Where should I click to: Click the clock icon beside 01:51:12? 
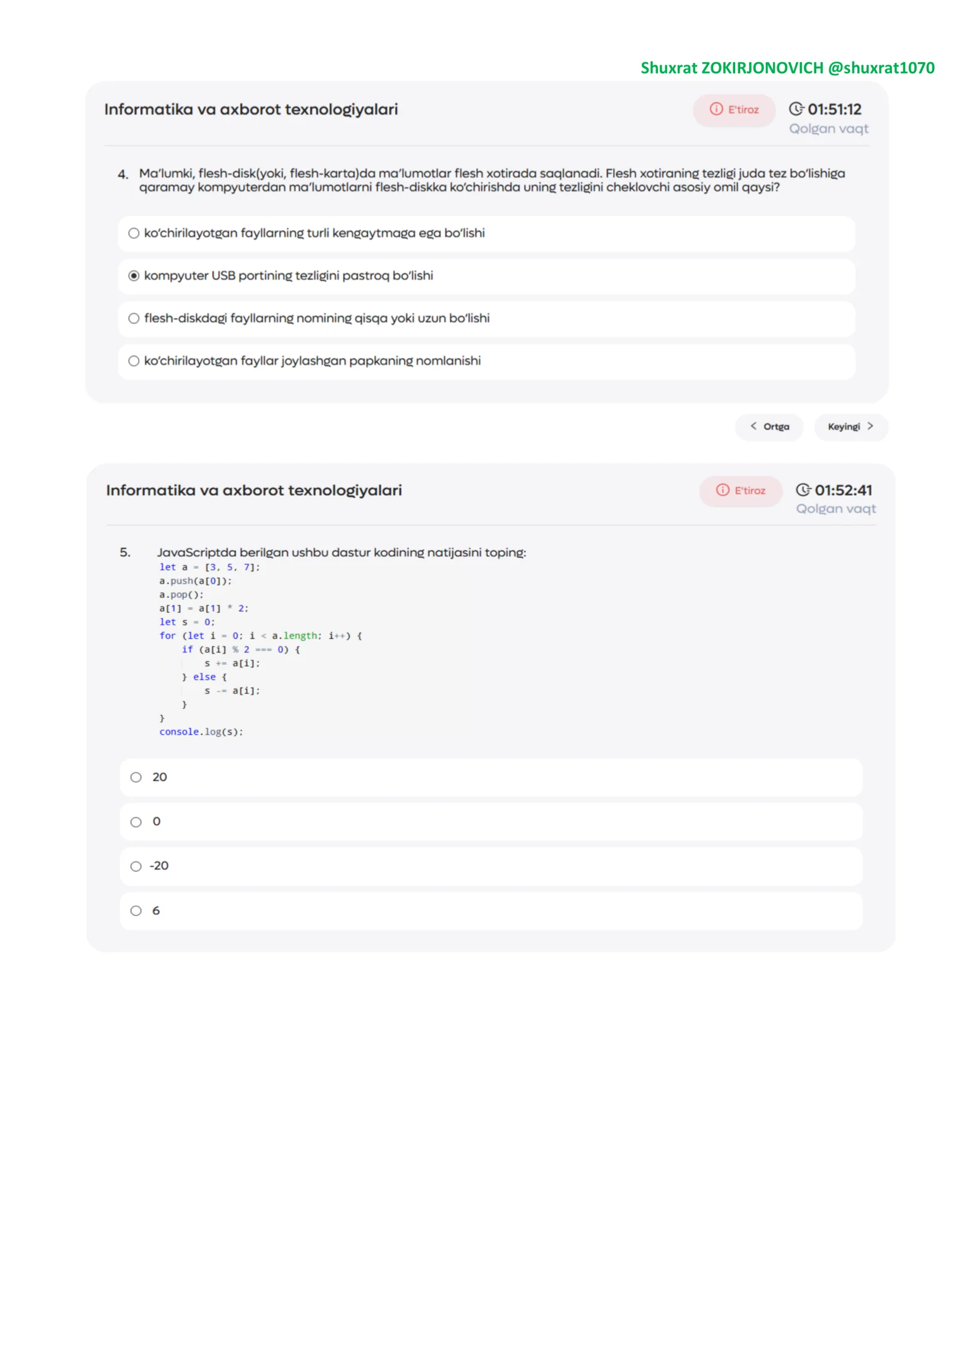click(x=796, y=109)
